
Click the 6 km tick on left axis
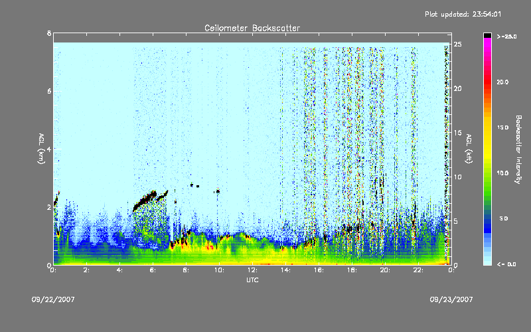[49, 92]
